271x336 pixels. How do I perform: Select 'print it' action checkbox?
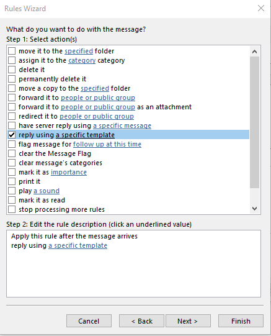pyautogui.click(x=12, y=181)
